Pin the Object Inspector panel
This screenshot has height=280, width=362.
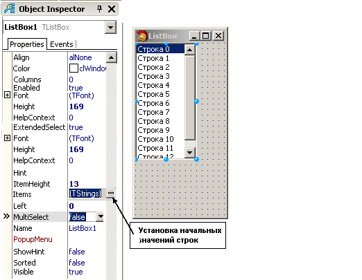pyautogui.click(x=99, y=9)
